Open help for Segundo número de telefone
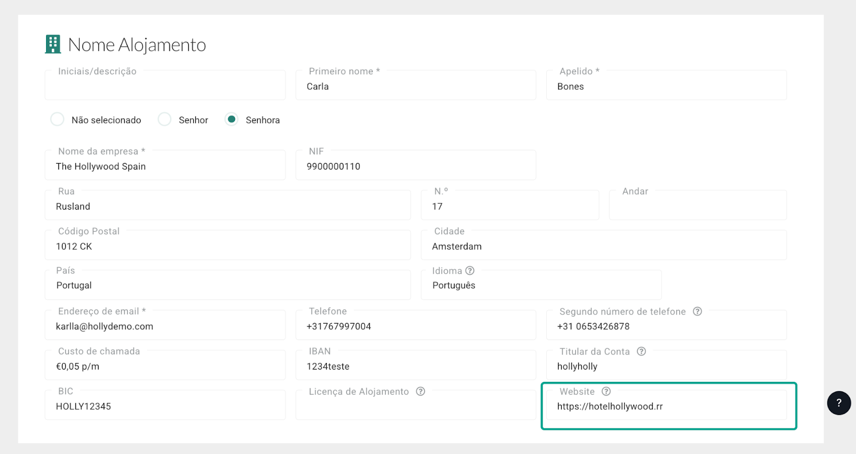This screenshot has width=856, height=454. click(697, 311)
